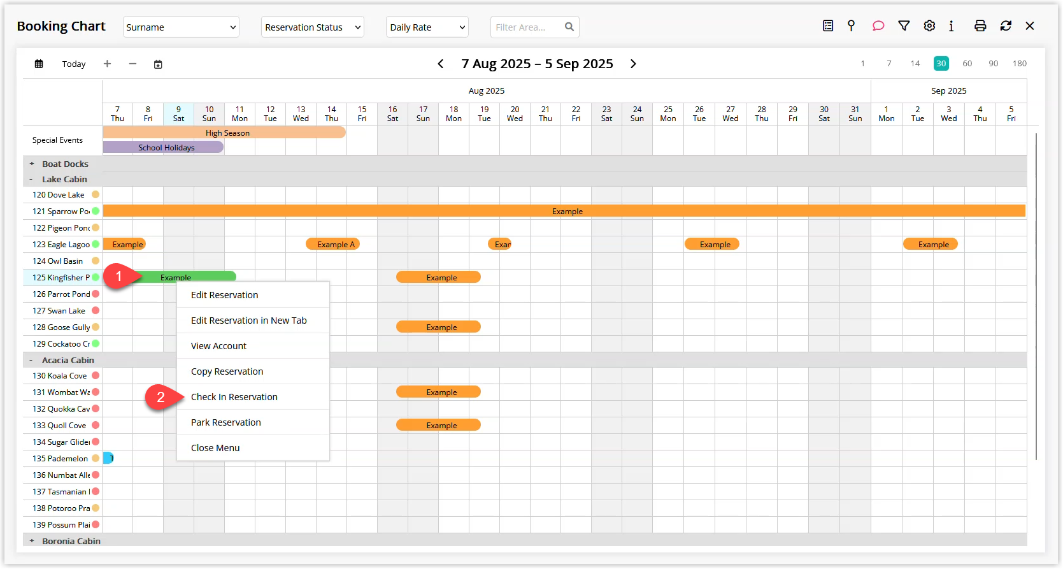This screenshot has width=1063, height=569.
Task: Click the vertical scrollbar on right
Action: tap(1036, 296)
